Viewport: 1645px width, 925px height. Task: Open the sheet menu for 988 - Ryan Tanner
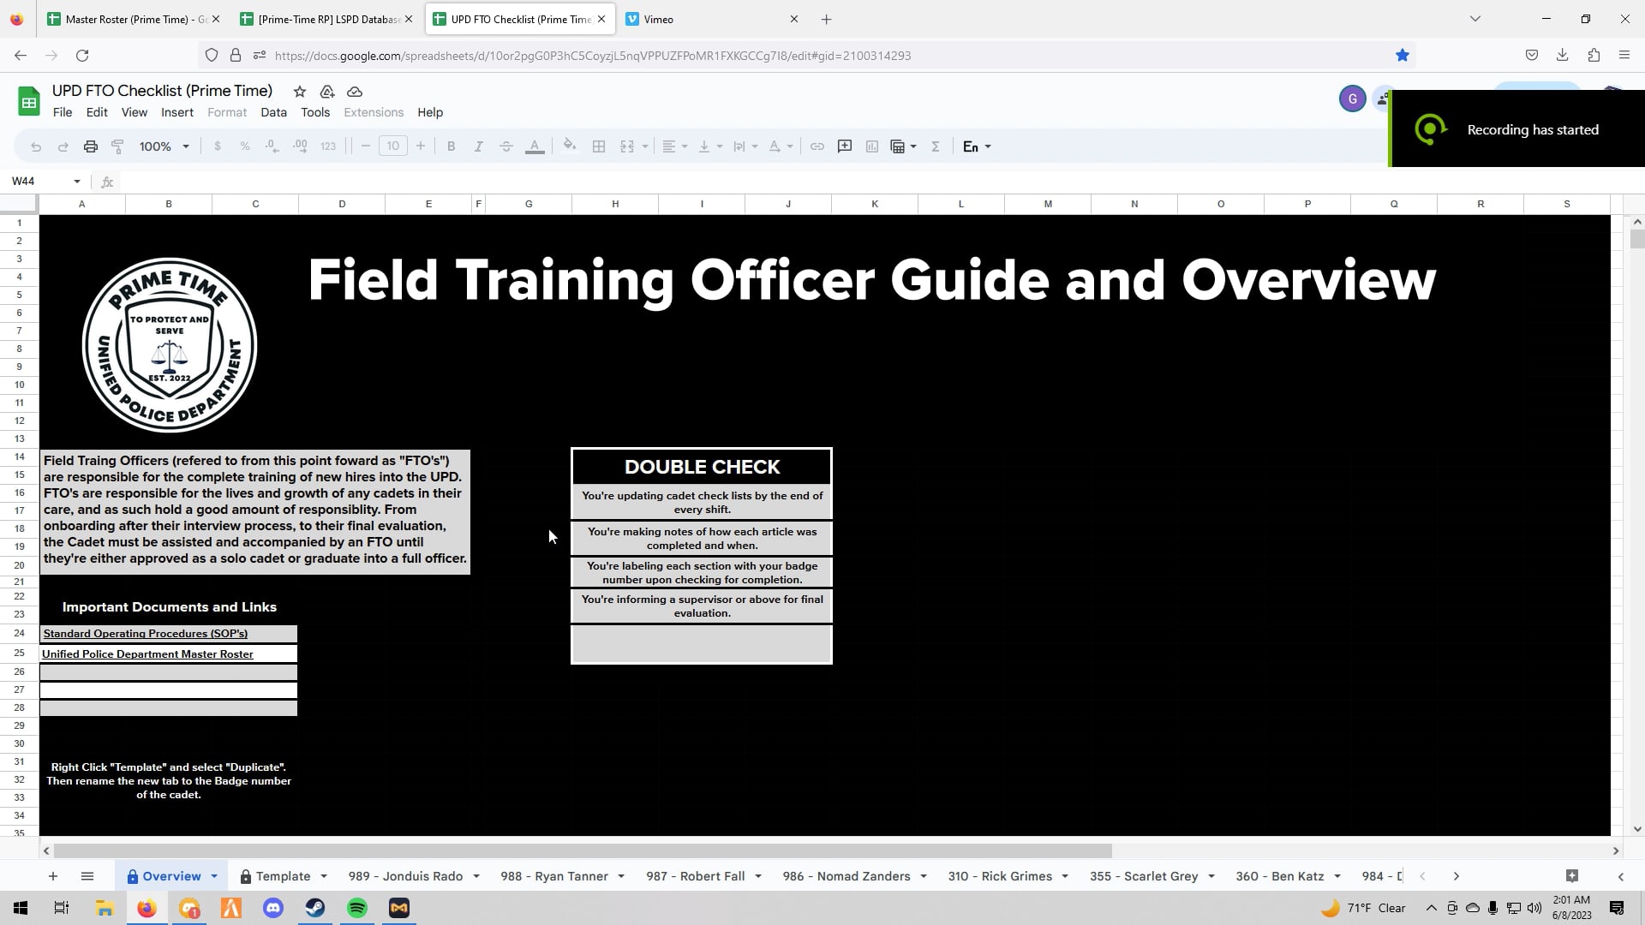pyautogui.click(x=621, y=876)
